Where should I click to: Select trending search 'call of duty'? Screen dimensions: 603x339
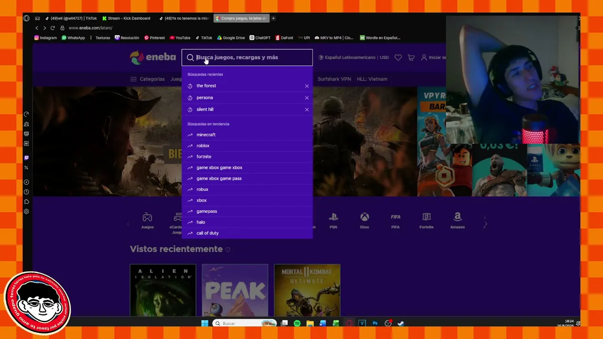(x=247, y=233)
